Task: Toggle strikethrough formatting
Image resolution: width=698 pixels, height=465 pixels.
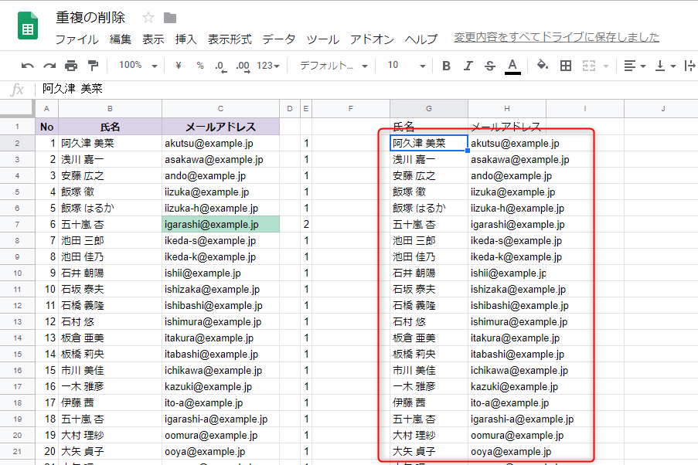Action: [488, 66]
